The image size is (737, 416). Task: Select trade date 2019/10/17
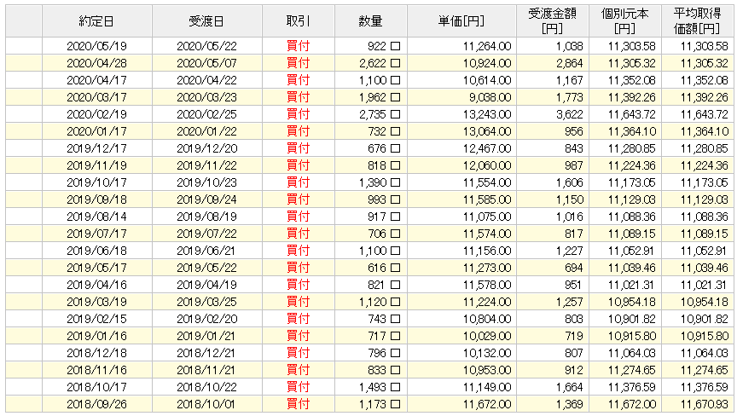pos(97,182)
